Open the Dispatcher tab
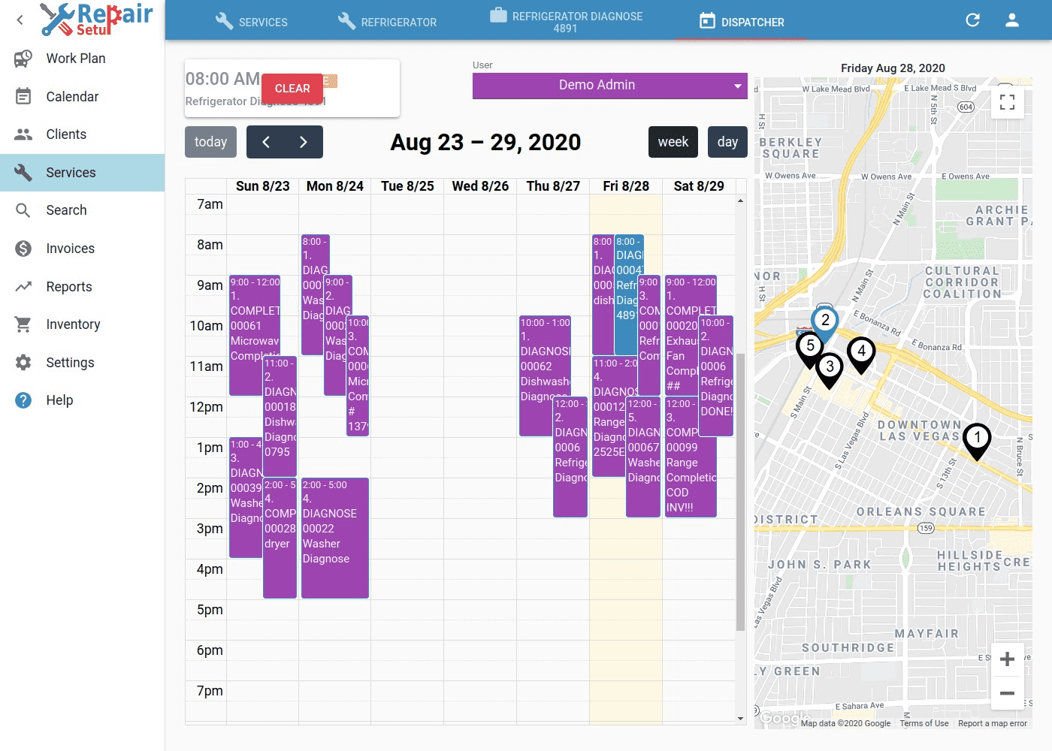Image resolution: width=1052 pixels, height=751 pixels. [742, 22]
